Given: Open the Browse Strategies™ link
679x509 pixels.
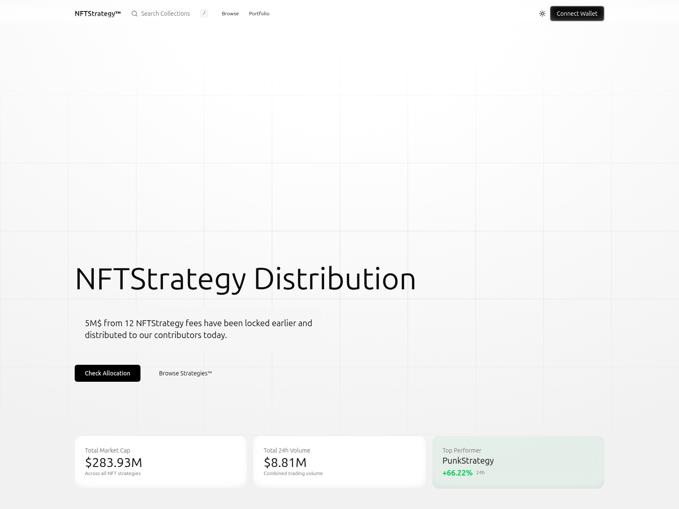Looking at the screenshot, I should pyautogui.click(x=185, y=373).
